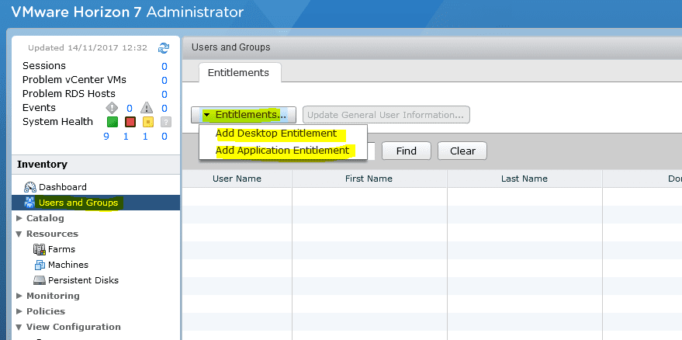Screen dimensions: 682x340
Task: Click the yellow System Health status icon
Action: click(x=147, y=122)
